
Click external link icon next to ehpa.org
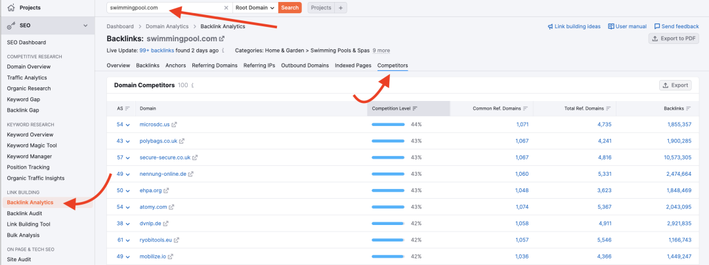166,190
